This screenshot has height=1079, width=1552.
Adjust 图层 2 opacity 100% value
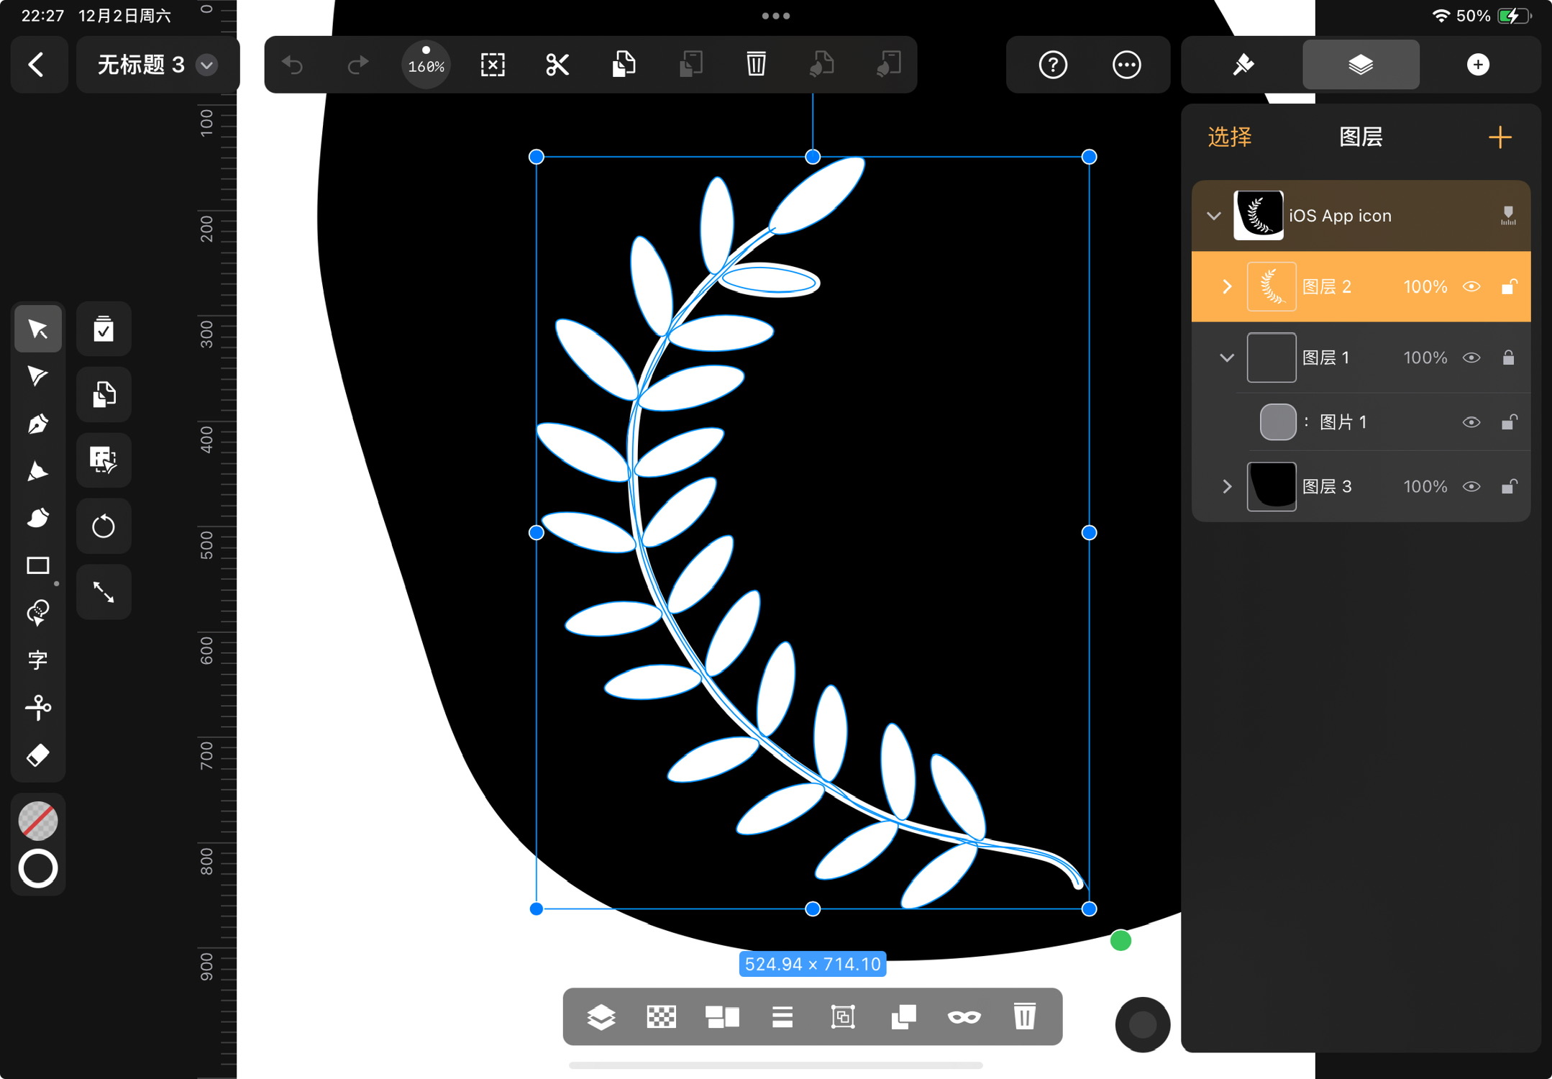pyautogui.click(x=1425, y=286)
